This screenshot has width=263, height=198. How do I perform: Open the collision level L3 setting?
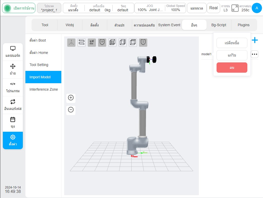click(x=226, y=8)
